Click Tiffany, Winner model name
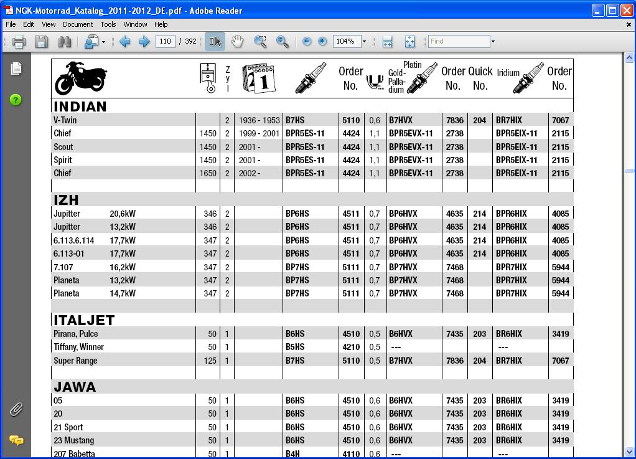 78,347
